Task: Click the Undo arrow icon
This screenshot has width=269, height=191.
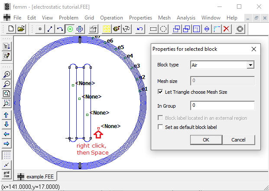Action: pyautogui.click(x=139, y=29)
